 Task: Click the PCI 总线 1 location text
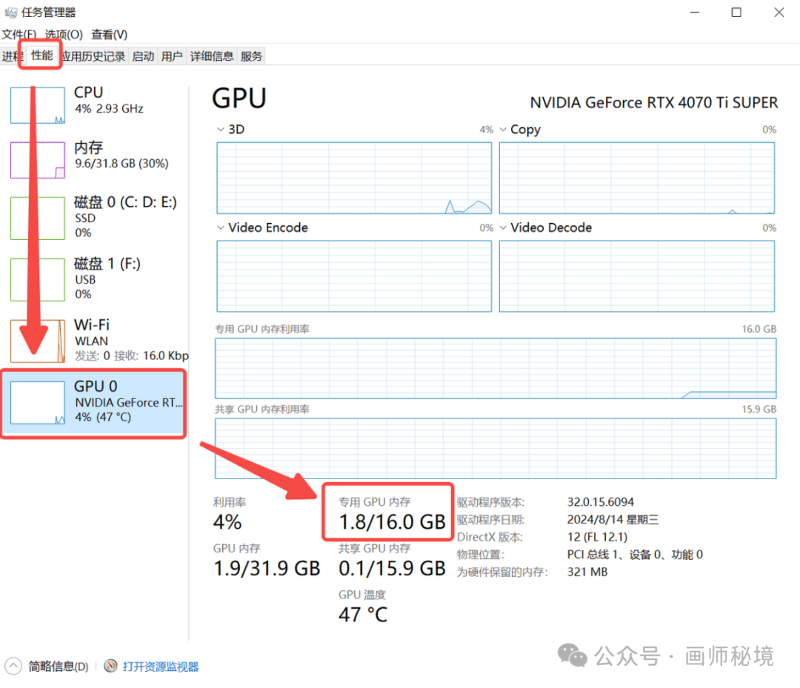click(635, 555)
